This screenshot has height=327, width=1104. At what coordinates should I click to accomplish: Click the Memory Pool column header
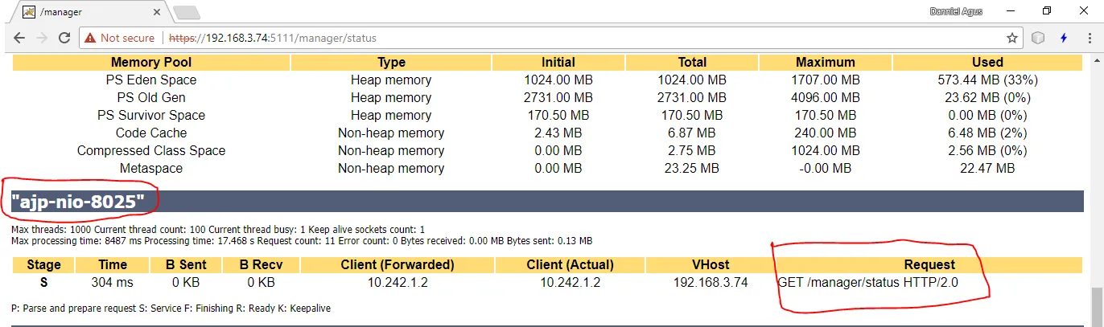point(150,62)
